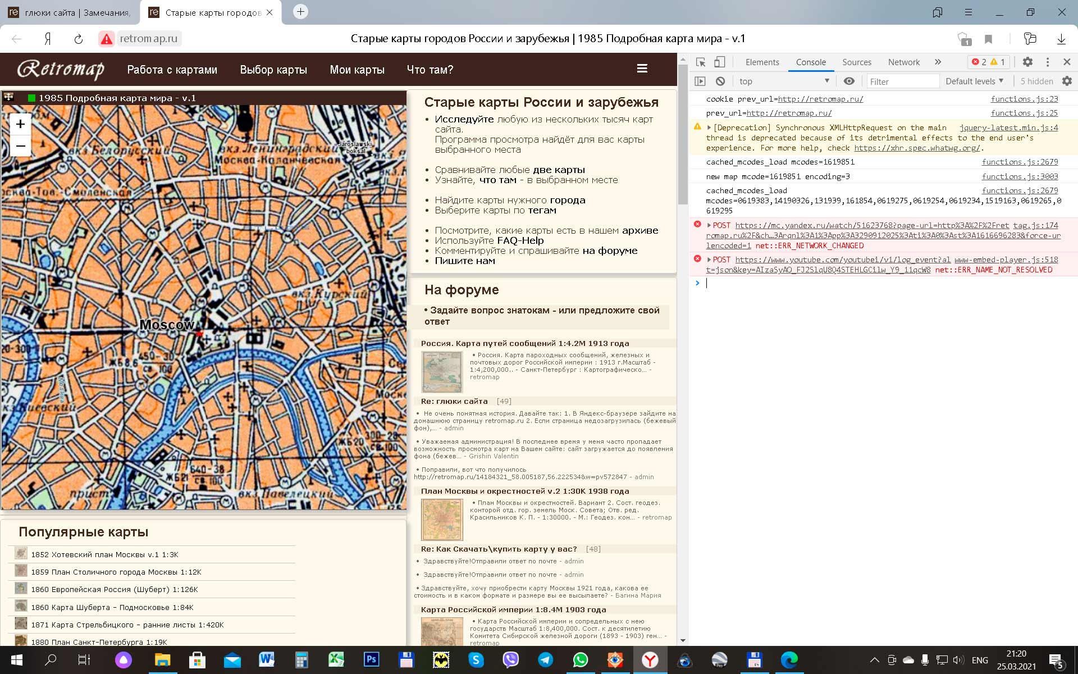Screen dimensions: 1078x674
Task: Click the eye live expression icon
Action: click(x=849, y=81)
